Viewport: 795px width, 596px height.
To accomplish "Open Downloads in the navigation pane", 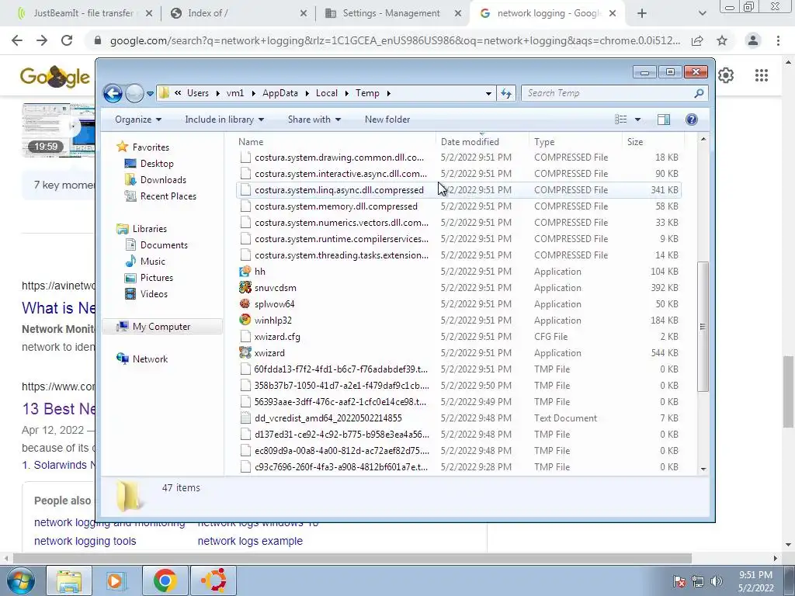I will pos(163,180).
